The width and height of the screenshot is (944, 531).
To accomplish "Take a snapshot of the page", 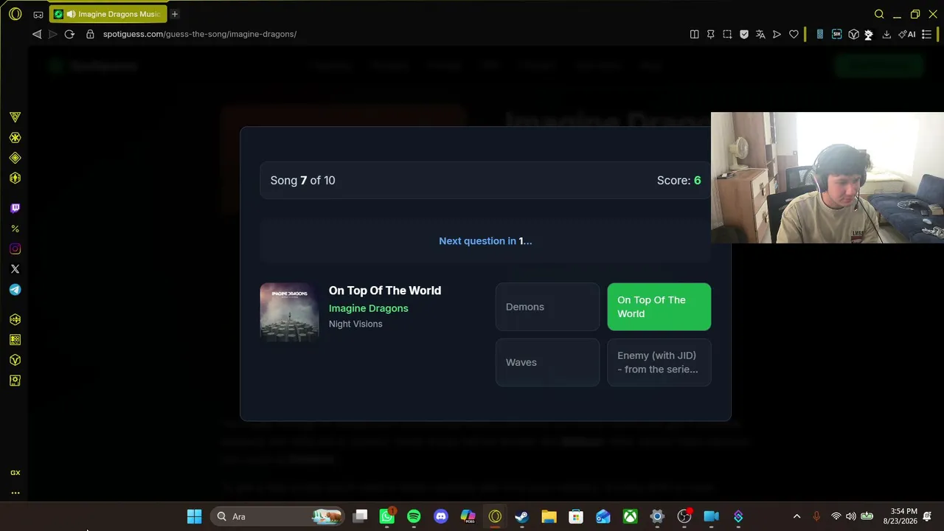I will [x=727, y=34].
